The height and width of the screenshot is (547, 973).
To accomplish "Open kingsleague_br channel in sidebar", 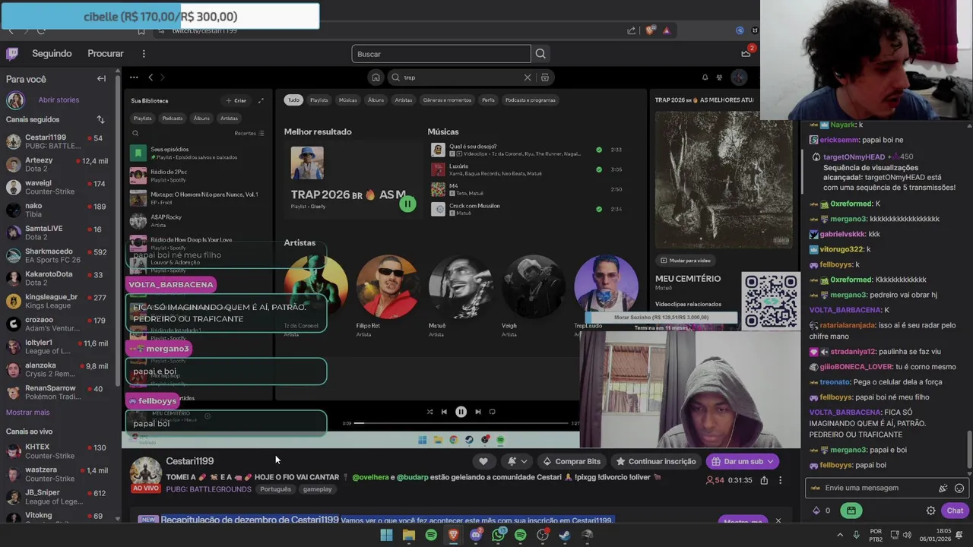I will (59, 302).
